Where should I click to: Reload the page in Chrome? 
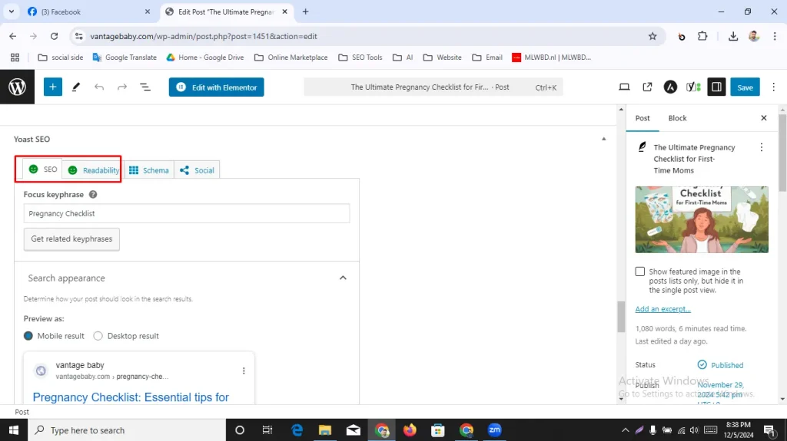[x=55, y=36]
